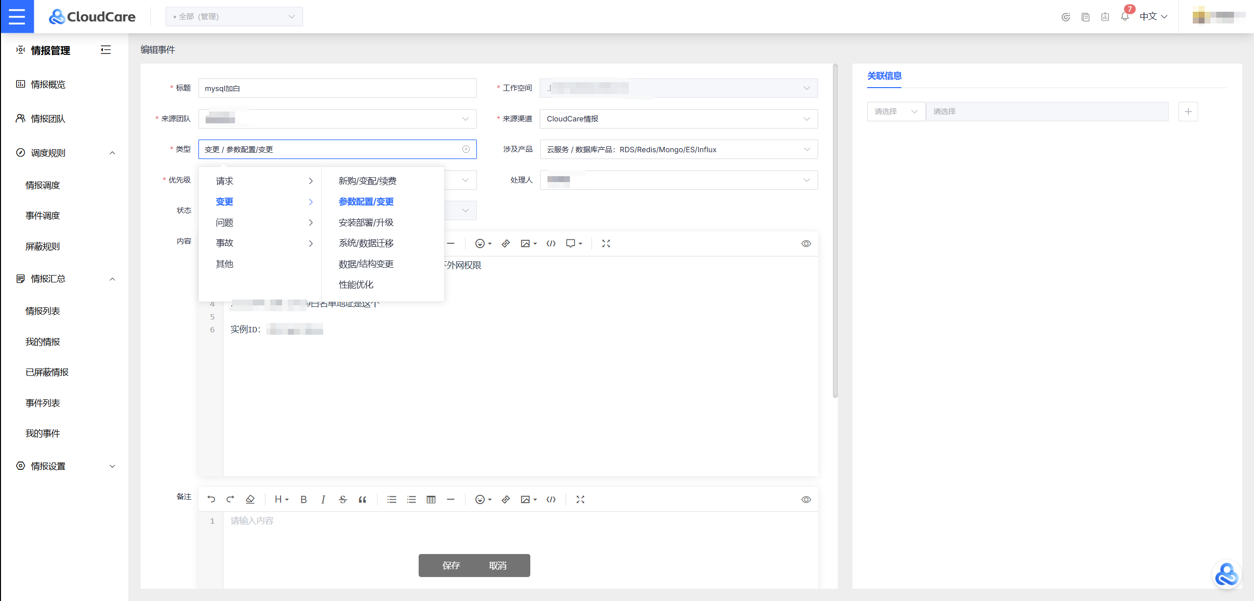This screenshot has height=601, width=1254.
Task: Redo in 备注 editor
Action: (x=230, y=499)
